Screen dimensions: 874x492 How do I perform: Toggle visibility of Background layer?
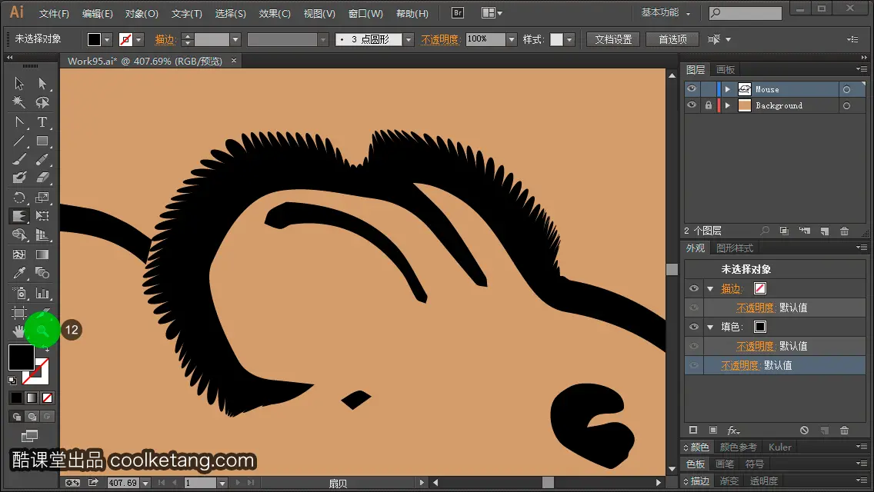click(692, 105)
